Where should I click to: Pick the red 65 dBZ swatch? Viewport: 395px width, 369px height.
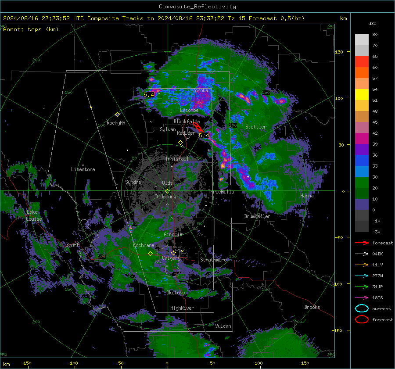362,61
